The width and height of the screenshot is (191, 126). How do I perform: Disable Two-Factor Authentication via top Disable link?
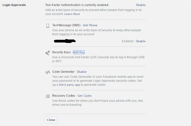click(141, 5)
